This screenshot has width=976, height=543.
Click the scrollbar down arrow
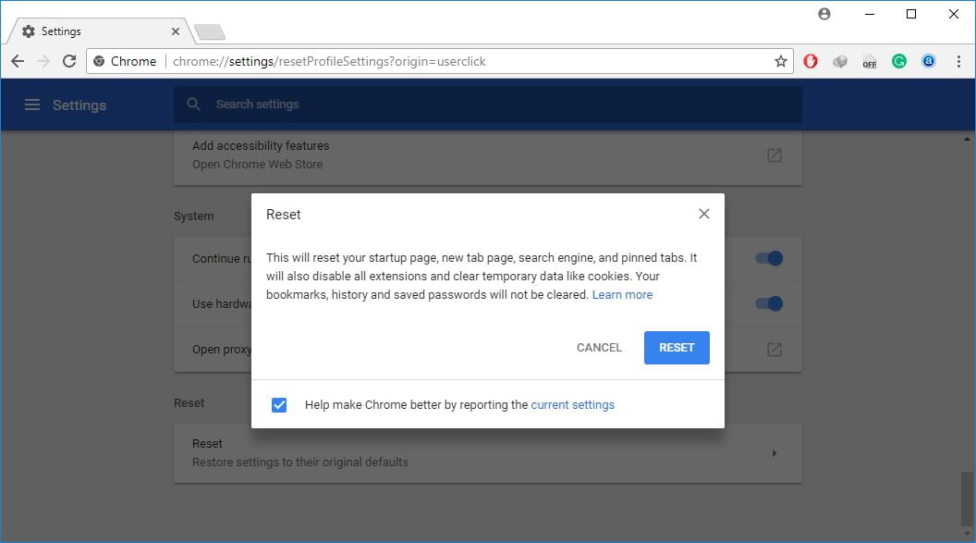pos(967,534)
